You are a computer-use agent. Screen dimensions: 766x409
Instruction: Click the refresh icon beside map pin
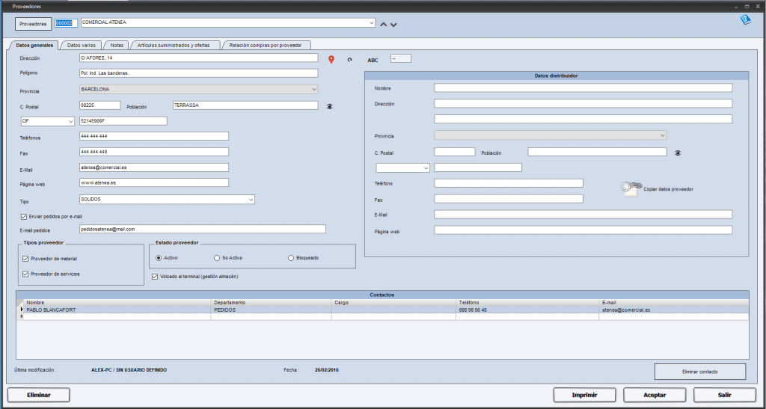pyautogui.click(x=349, y=60)
